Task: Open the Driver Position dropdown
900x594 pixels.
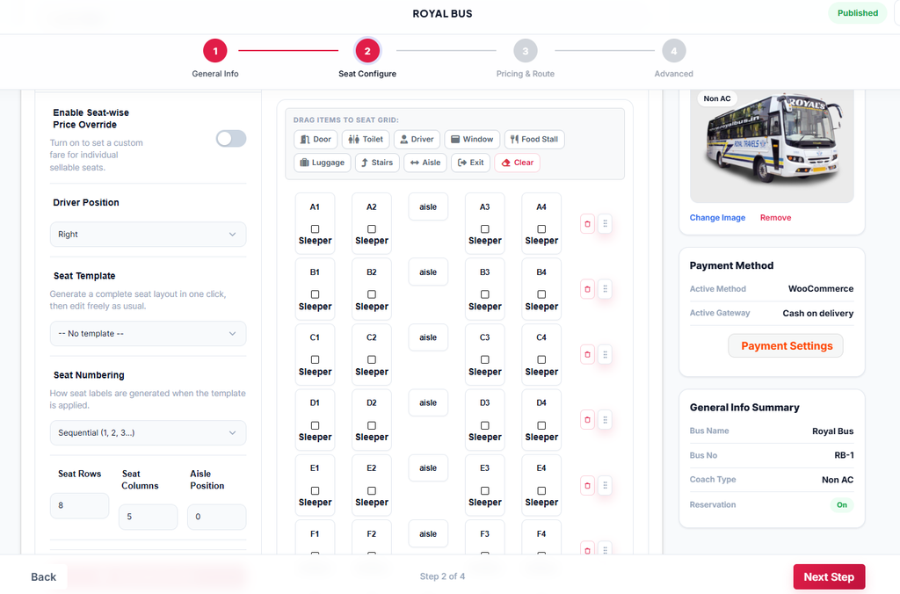Action: (x=148, y=234)
